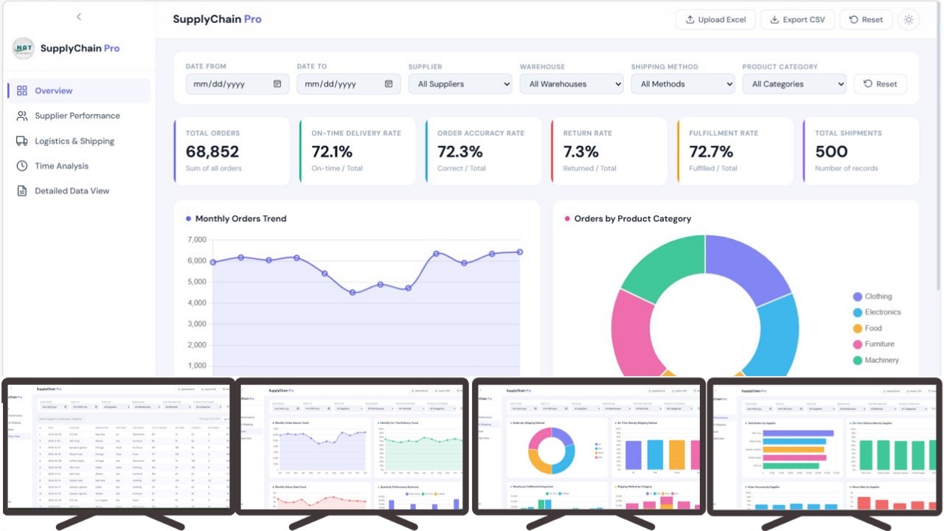This screenshot has height=531, width=944.
Task: Toggle Food legend swatch
Action: [x=858, y=329]
